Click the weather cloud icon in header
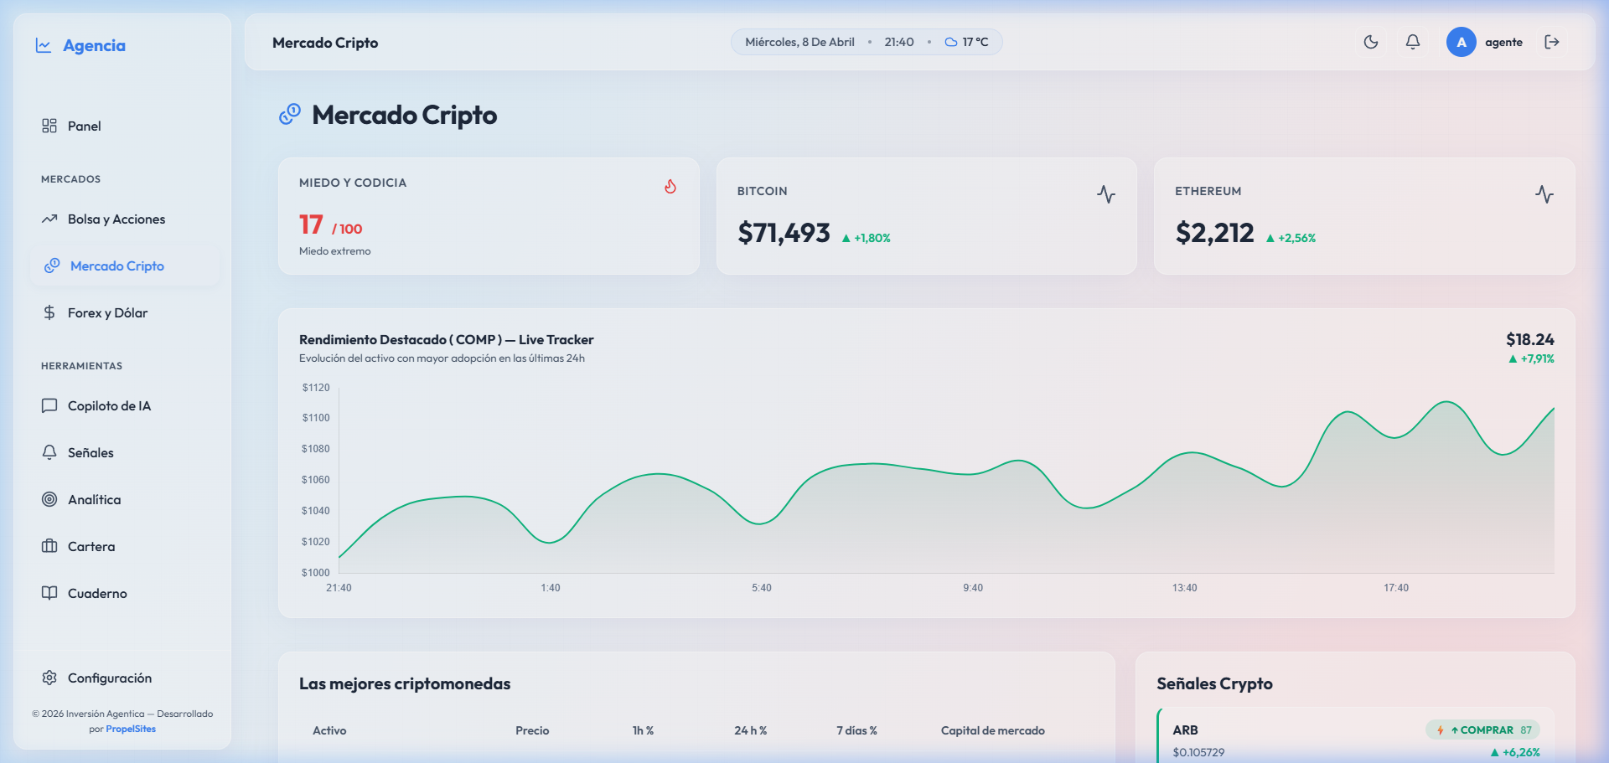The image size is (1609, 763). pyautogui.click(x=951, y=42)
